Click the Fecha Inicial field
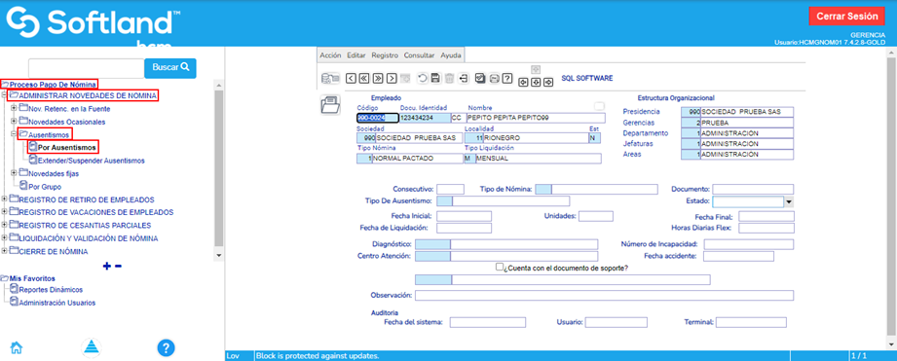The image size is (897, 361). tap(464, 216)
